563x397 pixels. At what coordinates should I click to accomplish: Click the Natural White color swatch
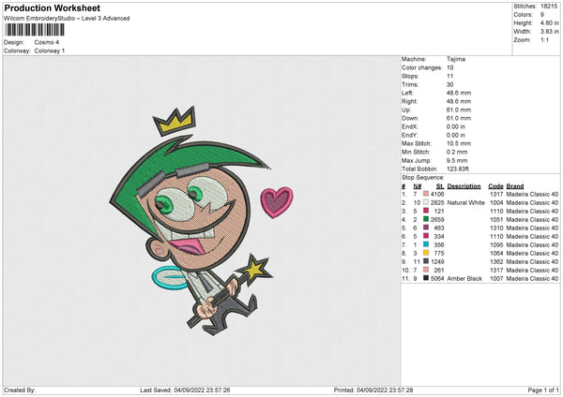click(x=426, y=202)
